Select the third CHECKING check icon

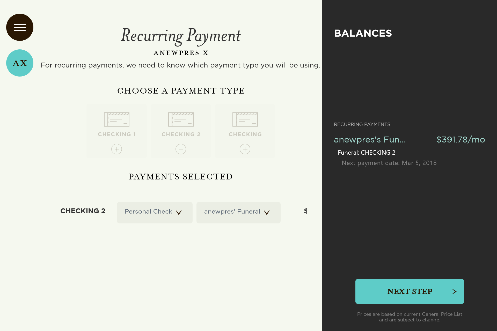[245, 119]
